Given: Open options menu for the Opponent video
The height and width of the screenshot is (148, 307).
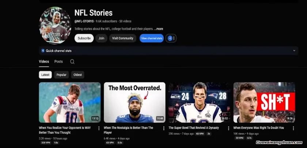Looking at the screenshot, I should tap(99, 128).
